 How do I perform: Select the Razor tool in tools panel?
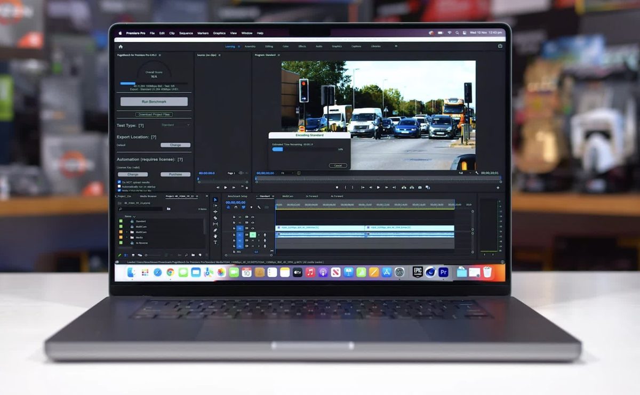tap(215, 218)
